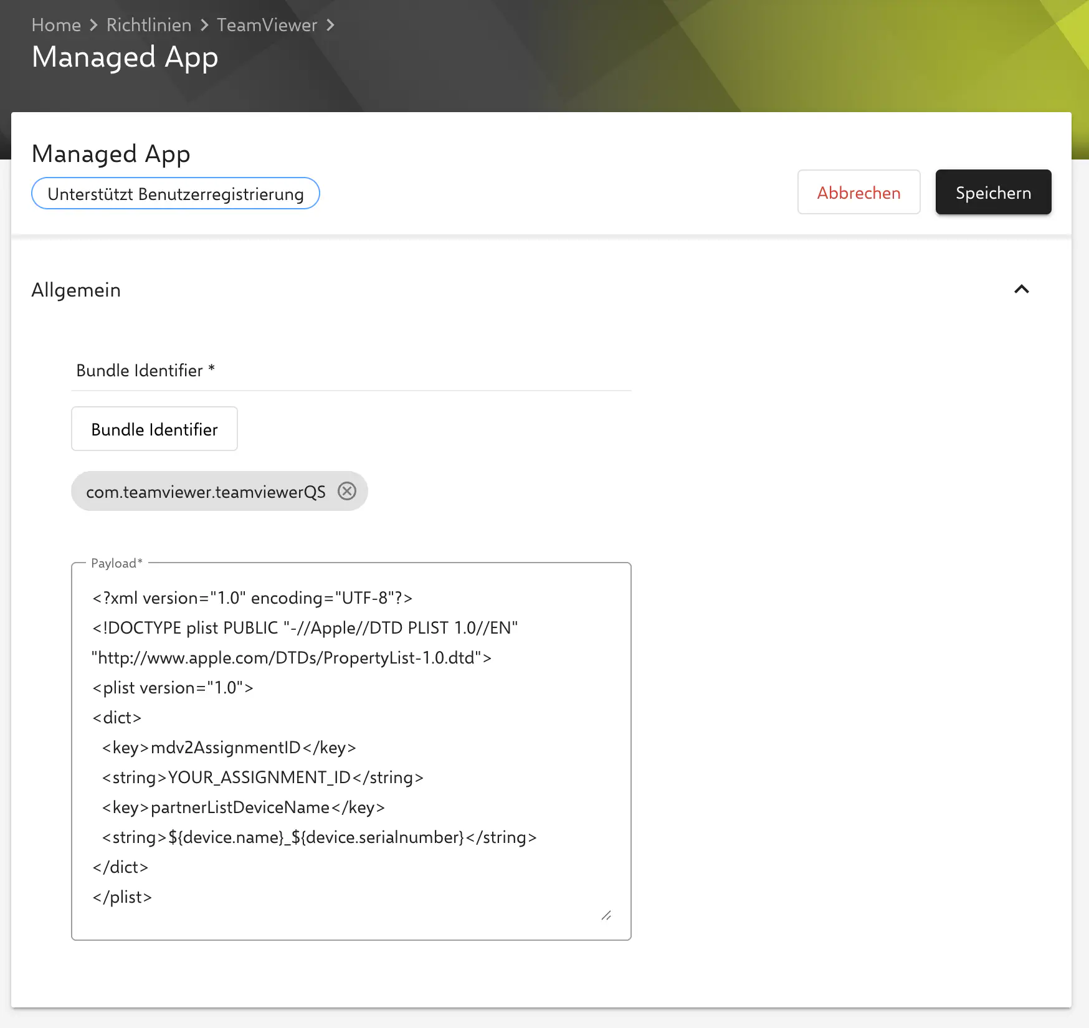Image resolution: width=1089 pixels, height=1028 pixels.
Task: Click the breadcrumb separator after Home
Action: [x=93, y=25]
